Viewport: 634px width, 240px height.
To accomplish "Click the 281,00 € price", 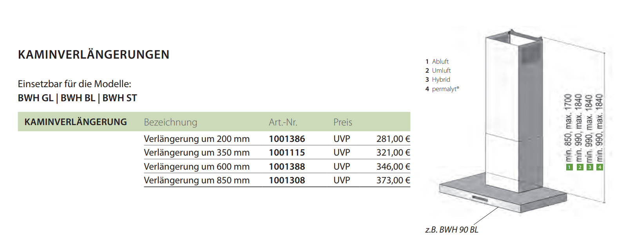I will [x=393, y=139].
